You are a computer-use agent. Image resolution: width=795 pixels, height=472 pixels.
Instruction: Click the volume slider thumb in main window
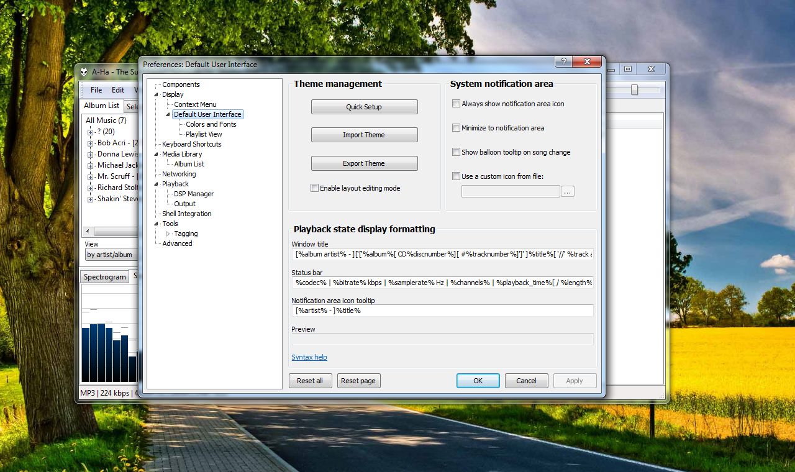click(634, 90)
